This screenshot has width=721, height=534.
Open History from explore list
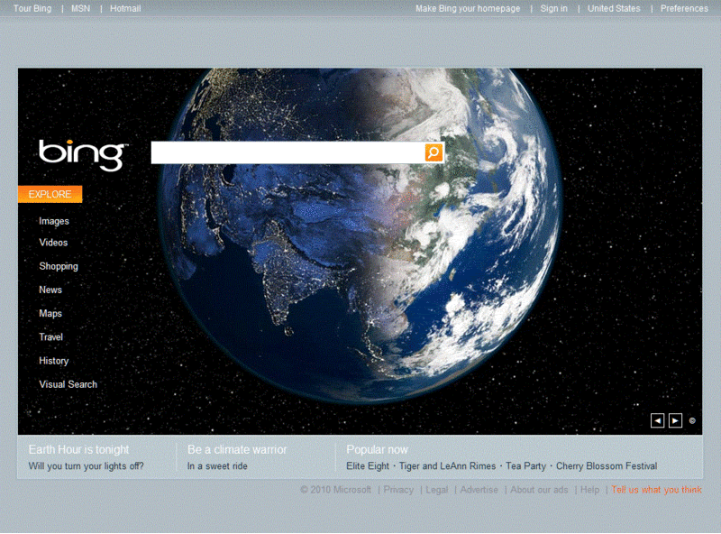point(53,361)
